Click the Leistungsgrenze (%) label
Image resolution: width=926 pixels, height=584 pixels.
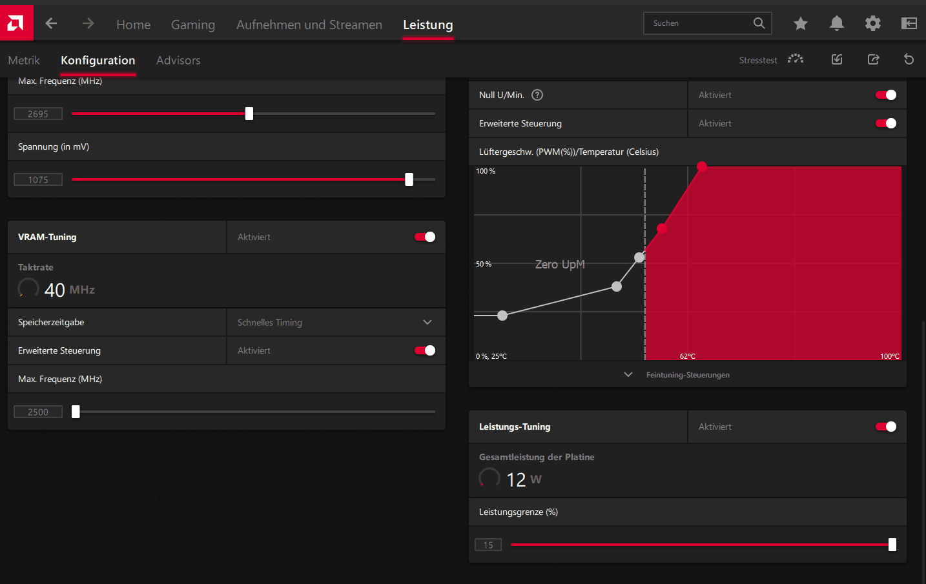click(519, 512)
